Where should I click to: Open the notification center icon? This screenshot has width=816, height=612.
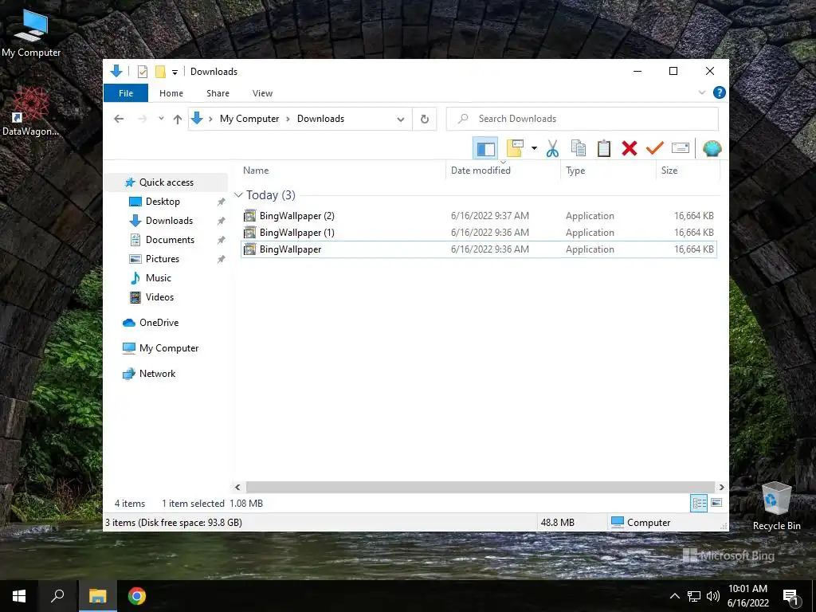[791, 596]
